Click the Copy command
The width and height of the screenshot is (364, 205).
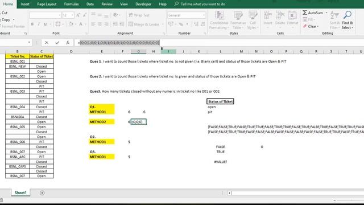(x=6, y=20)
